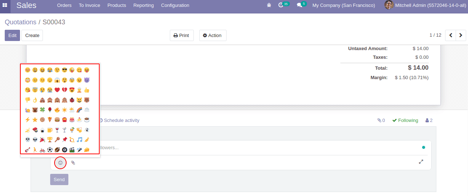468x196 pixels.
Task: Send the message
Action: (x=59, y=179)
